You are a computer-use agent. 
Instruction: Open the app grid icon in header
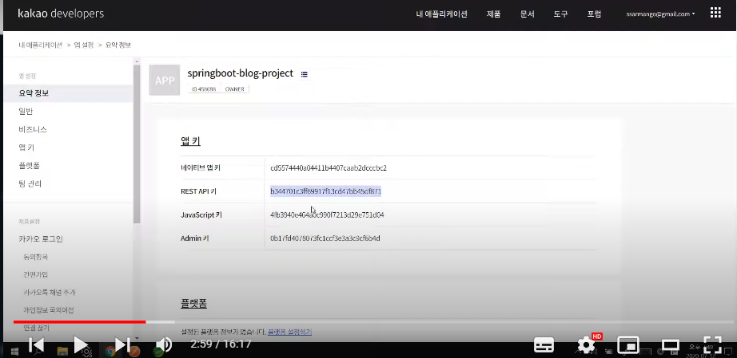coord(715,13)
